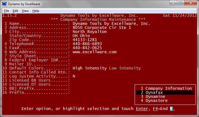Click web address www.excellware.com
This screenshot has height=117, width=199.
click(x=95, y=52)
